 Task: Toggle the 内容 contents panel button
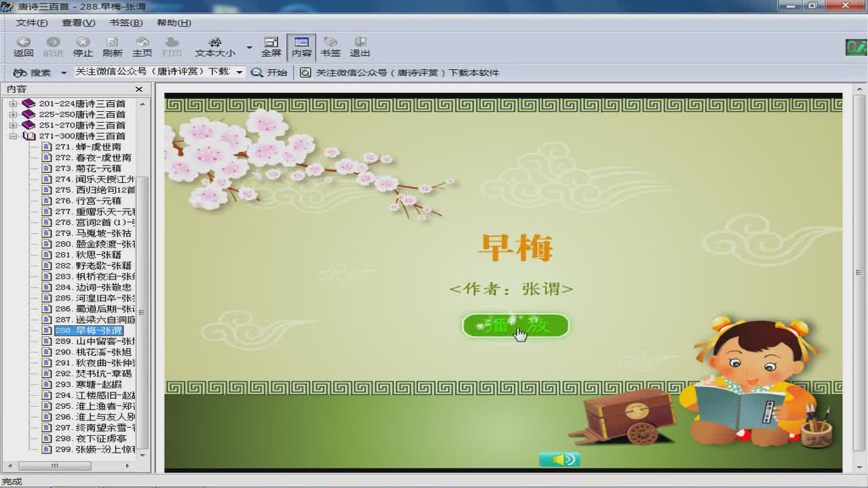(301, 47)
